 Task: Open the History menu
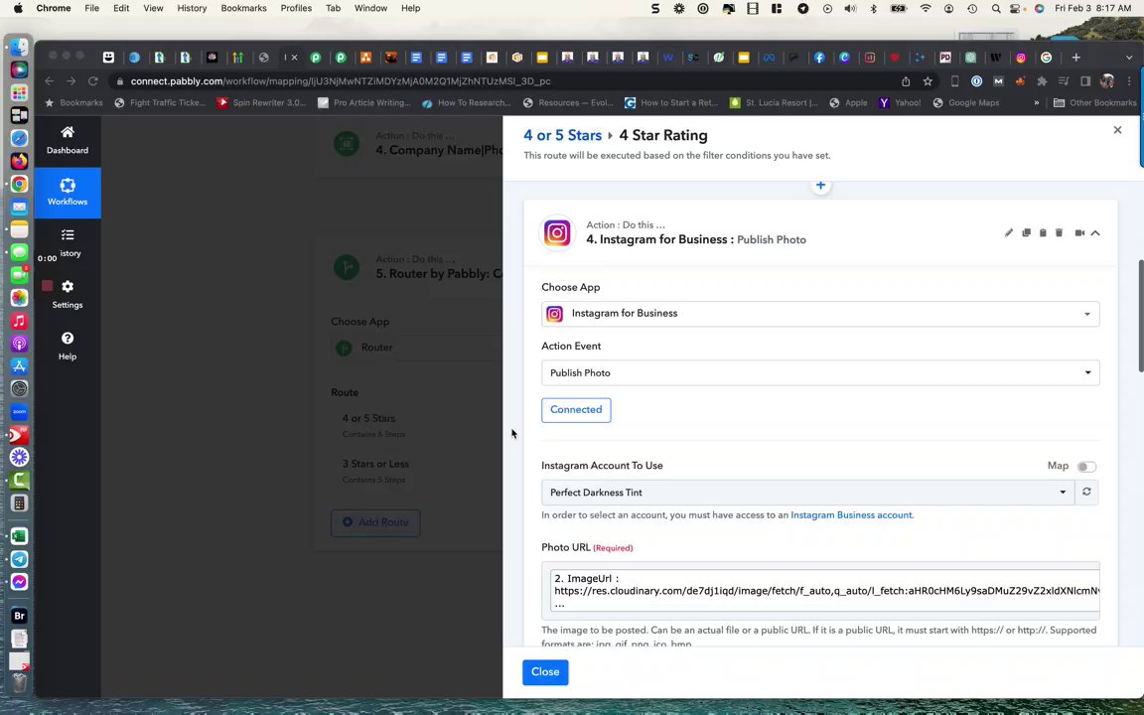192,8
